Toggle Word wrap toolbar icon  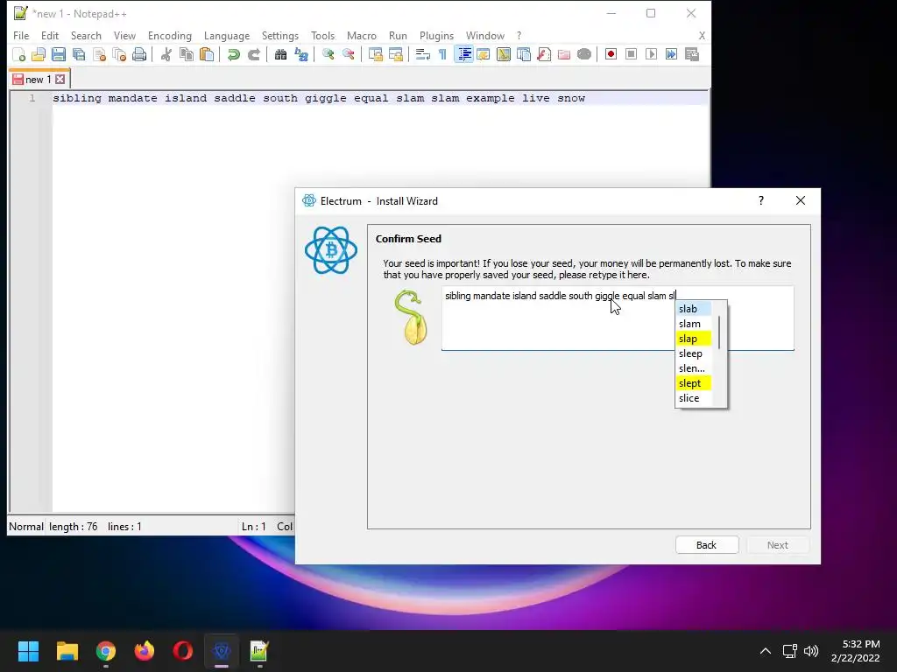pyautogui.click(x=423, y=54)
